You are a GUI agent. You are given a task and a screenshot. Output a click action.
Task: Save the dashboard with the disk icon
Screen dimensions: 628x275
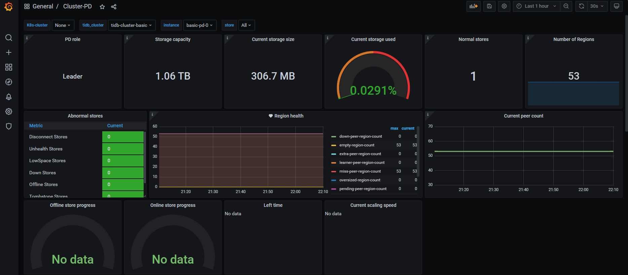(489, 6)
